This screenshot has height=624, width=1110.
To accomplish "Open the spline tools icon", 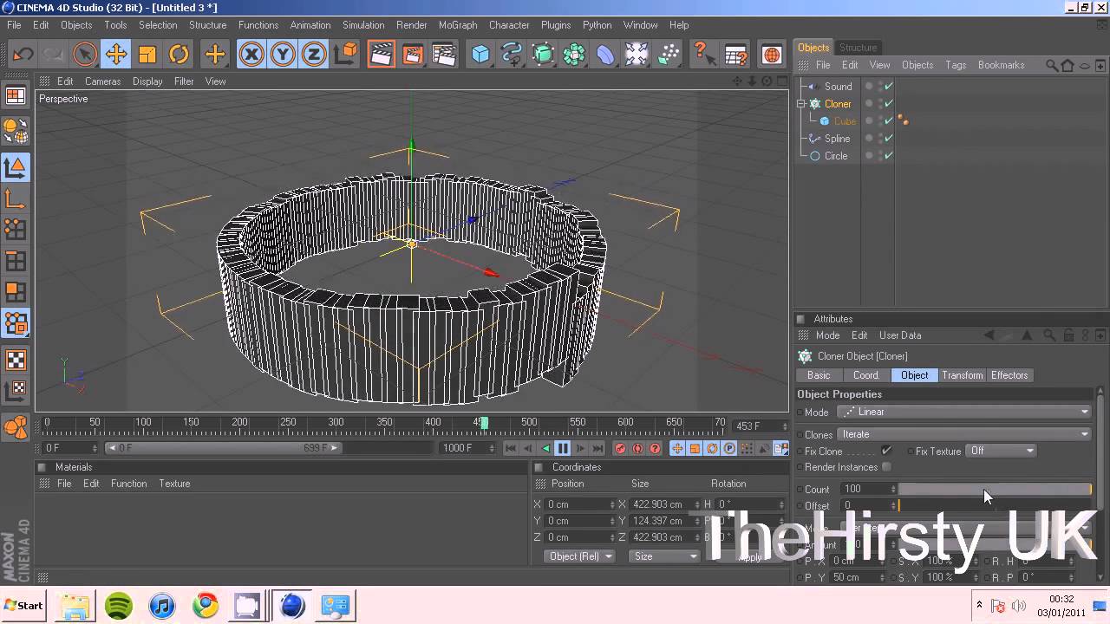I will click(x=512, y=55).
